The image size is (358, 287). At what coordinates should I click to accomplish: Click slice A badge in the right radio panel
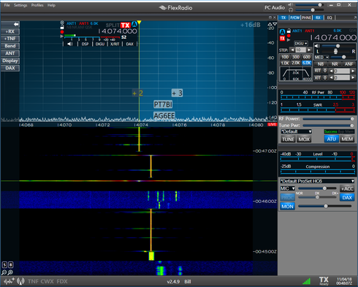(x=282, y=32)
